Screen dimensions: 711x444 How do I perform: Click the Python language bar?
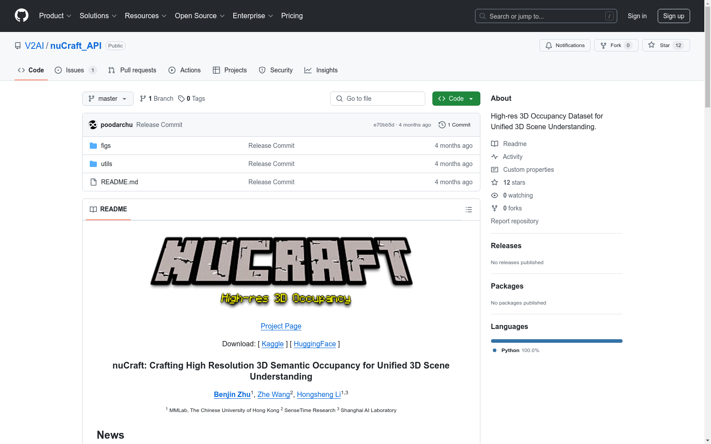coord(556,341)
